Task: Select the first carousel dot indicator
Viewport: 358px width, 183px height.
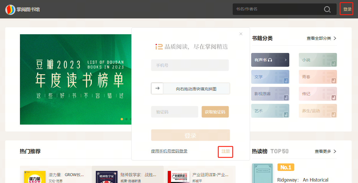Action: click(x=122, y=119)
